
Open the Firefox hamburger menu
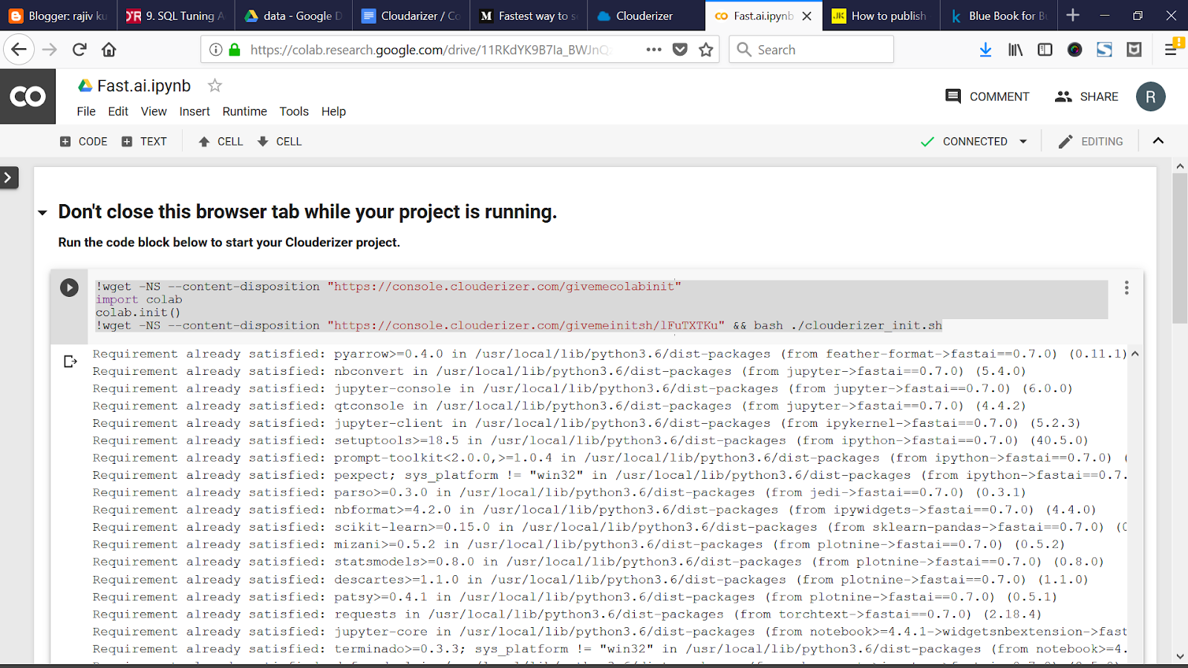point(1171,50)
